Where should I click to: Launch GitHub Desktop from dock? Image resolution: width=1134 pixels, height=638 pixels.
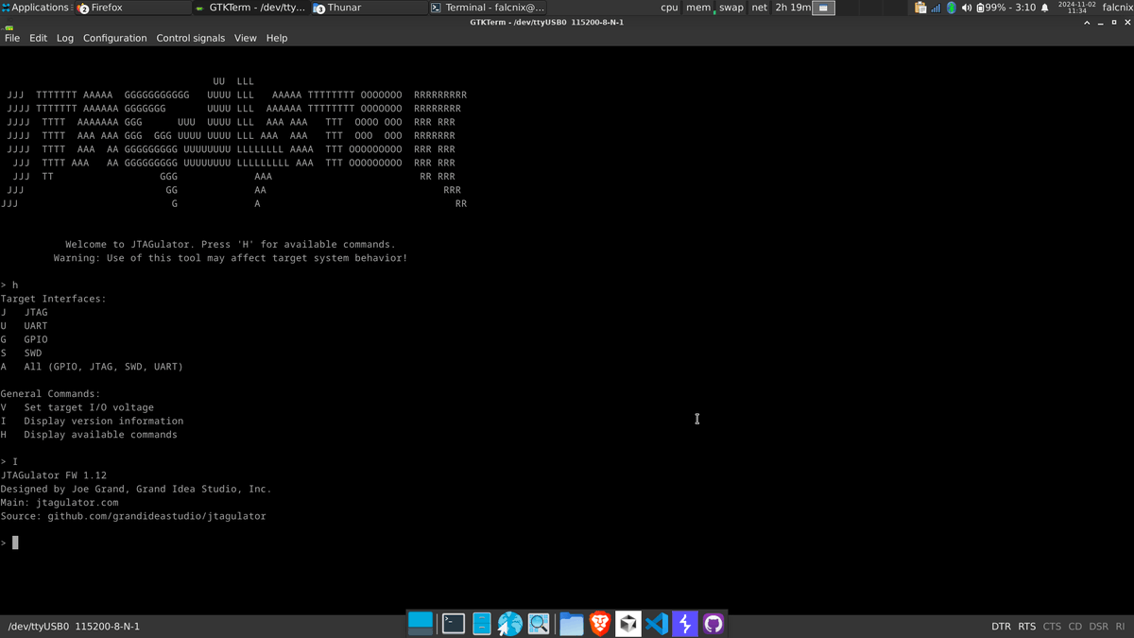click(x=713, y=623)
